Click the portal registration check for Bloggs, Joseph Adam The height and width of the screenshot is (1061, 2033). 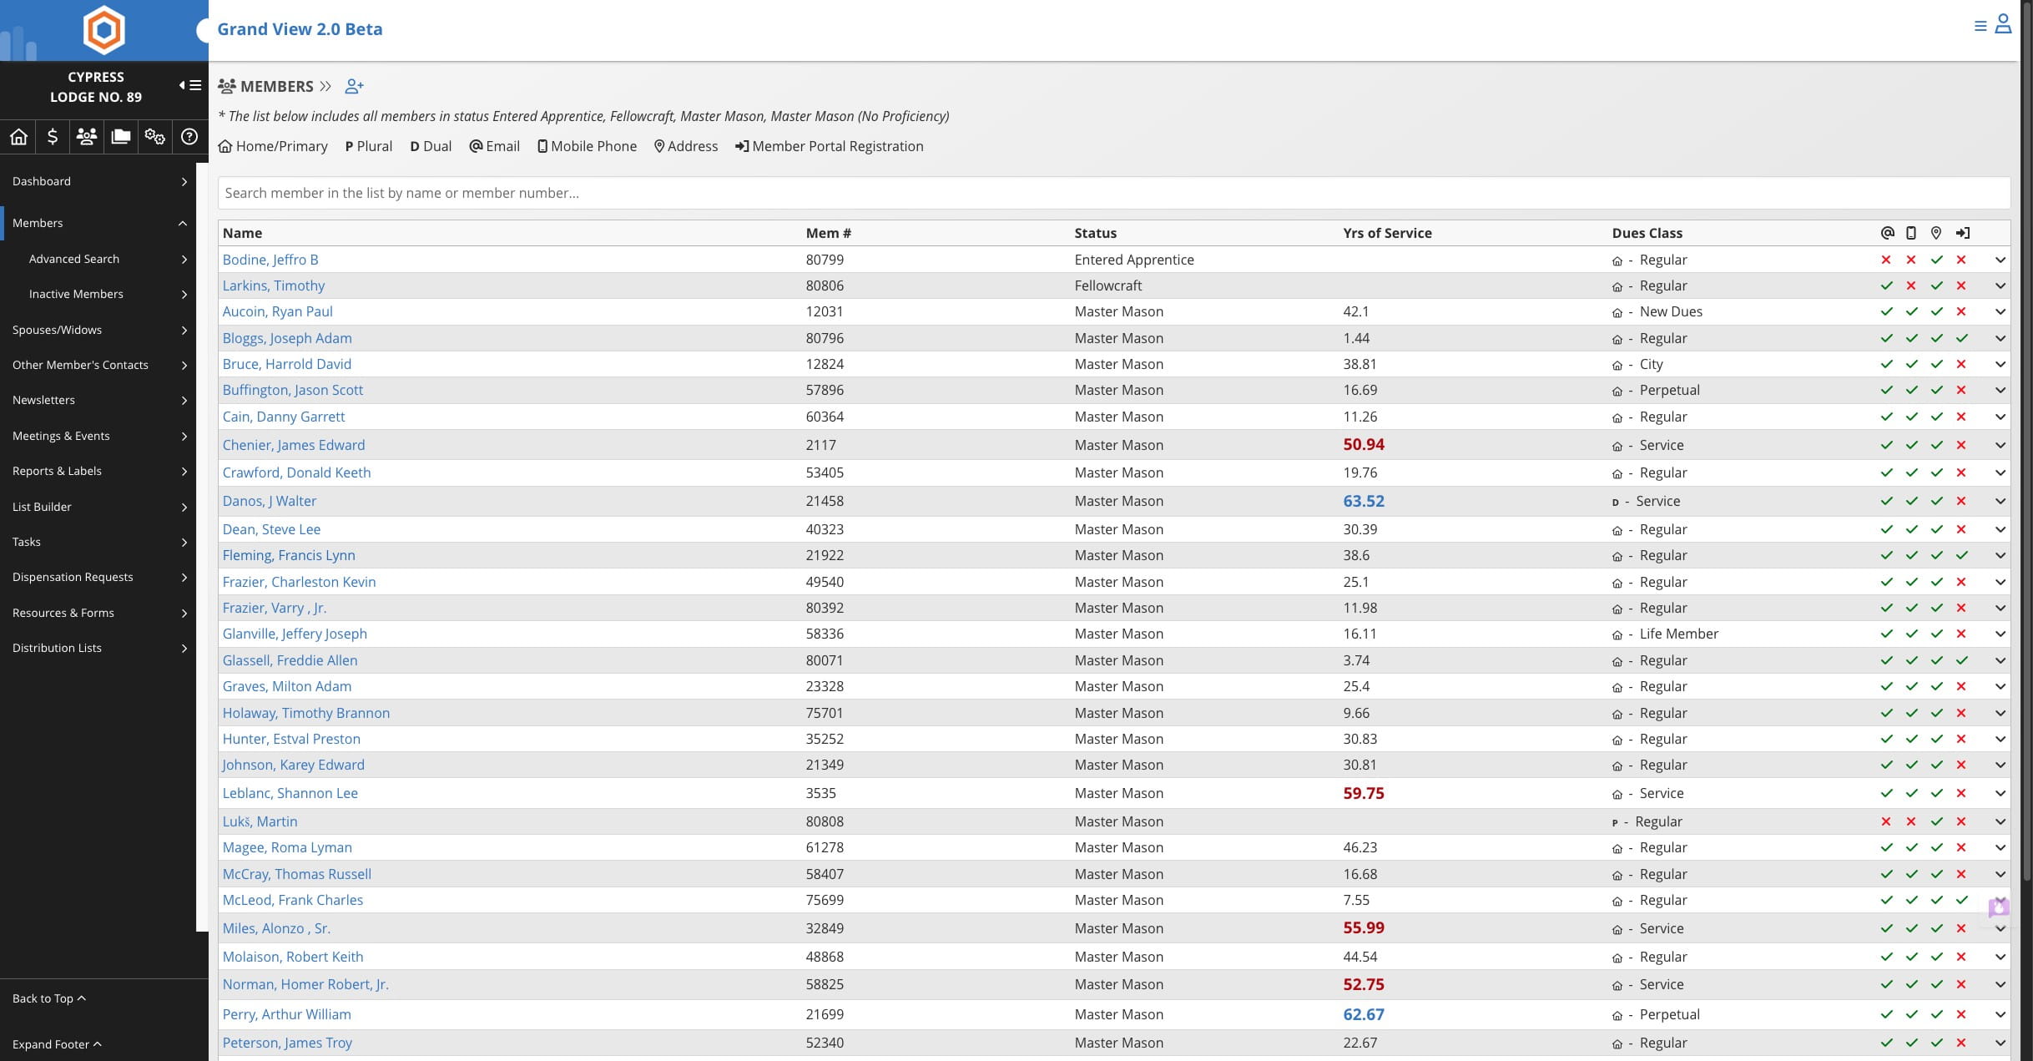click(1962, 338)
